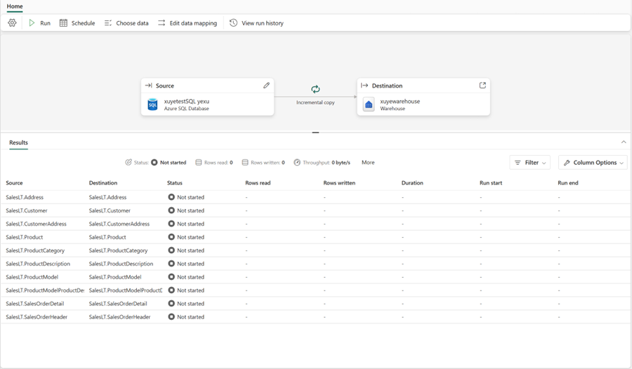Open View run history

(257, 23)
